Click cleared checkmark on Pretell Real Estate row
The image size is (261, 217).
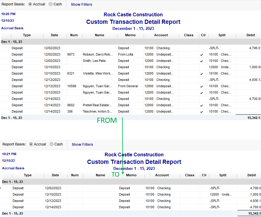(202, 105)
